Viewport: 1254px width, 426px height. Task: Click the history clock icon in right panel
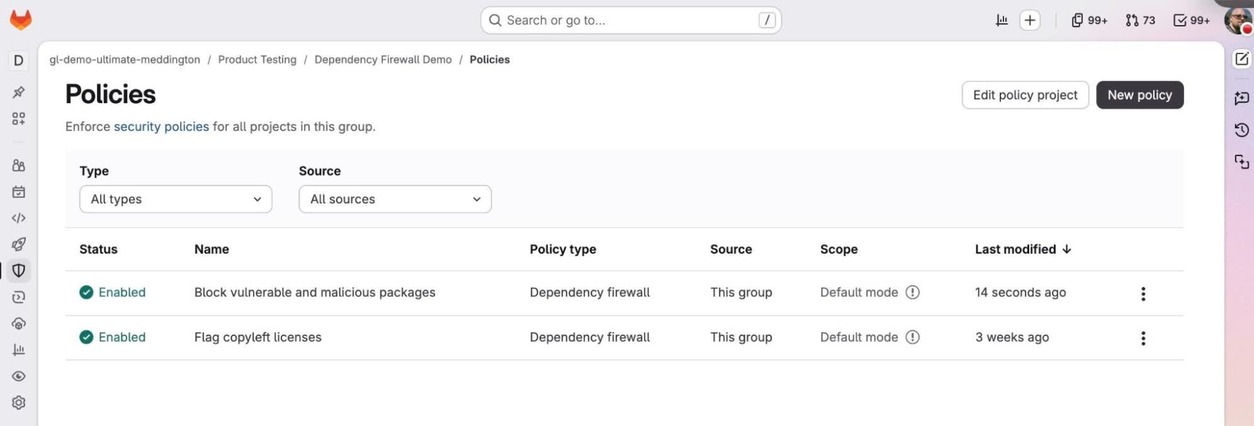click(1241, 130)
